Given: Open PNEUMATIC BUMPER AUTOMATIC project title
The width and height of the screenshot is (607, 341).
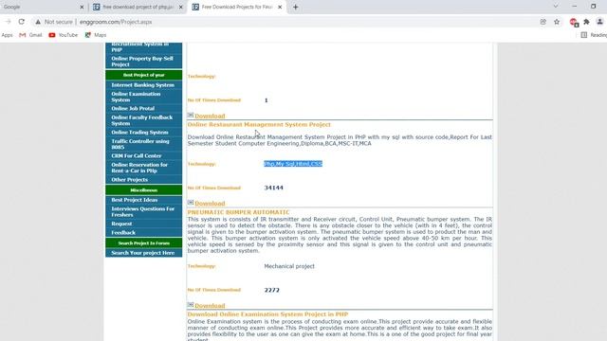Looking at the screenshot, I should pyautogui.click(x=238, y=212).
